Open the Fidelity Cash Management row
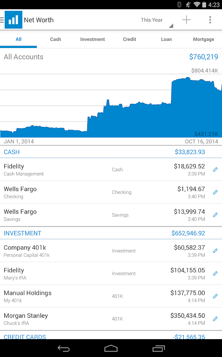Viewport: 222px width, 357px height. [x=111, y=169]
